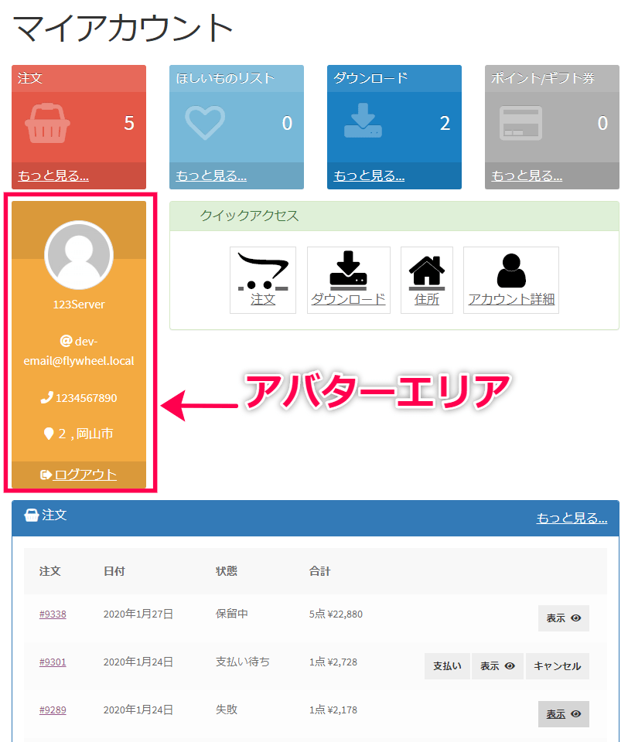This screenshot has height=742, width=628.
Task: Click the status 失敗
Action: pos(227,710)
